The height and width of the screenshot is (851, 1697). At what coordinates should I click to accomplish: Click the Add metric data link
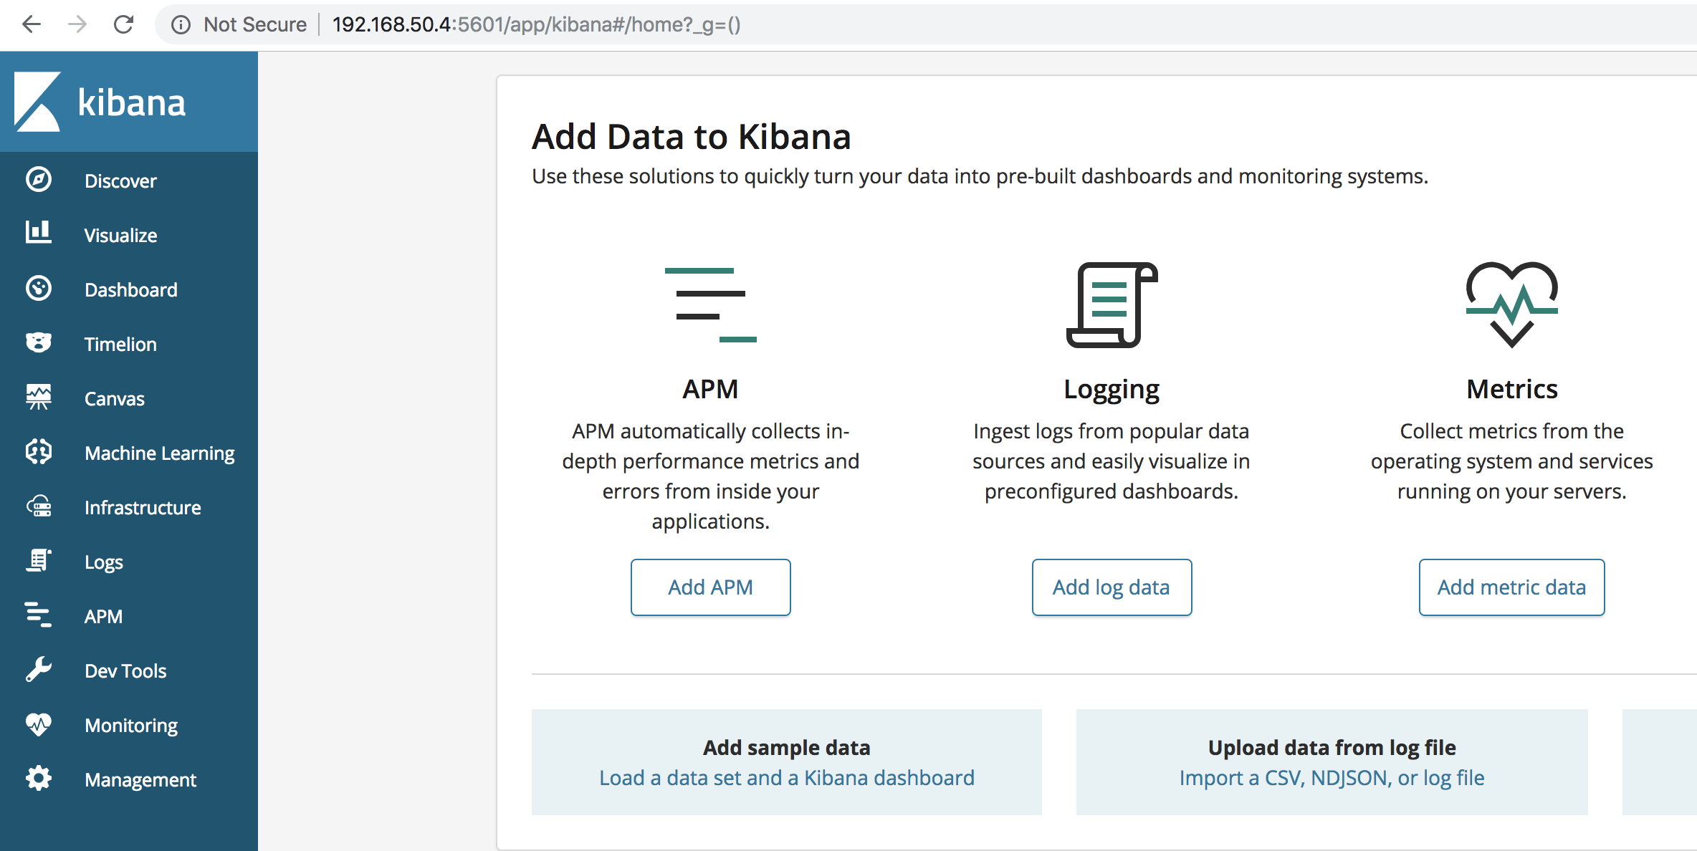click(x=1510, y=586)
